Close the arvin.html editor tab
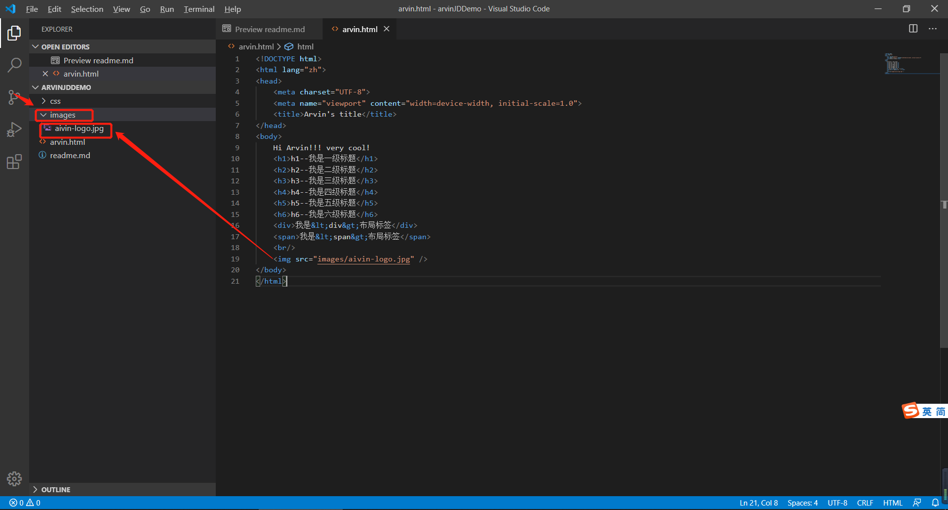 [x=387, y=29]
